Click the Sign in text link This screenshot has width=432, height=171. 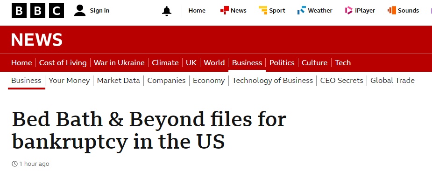click(x=99, y=10)
